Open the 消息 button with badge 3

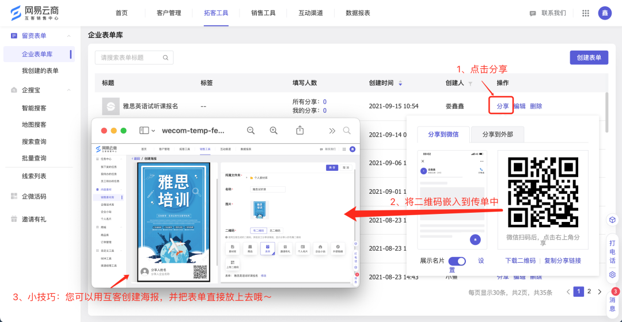point(613,302)
